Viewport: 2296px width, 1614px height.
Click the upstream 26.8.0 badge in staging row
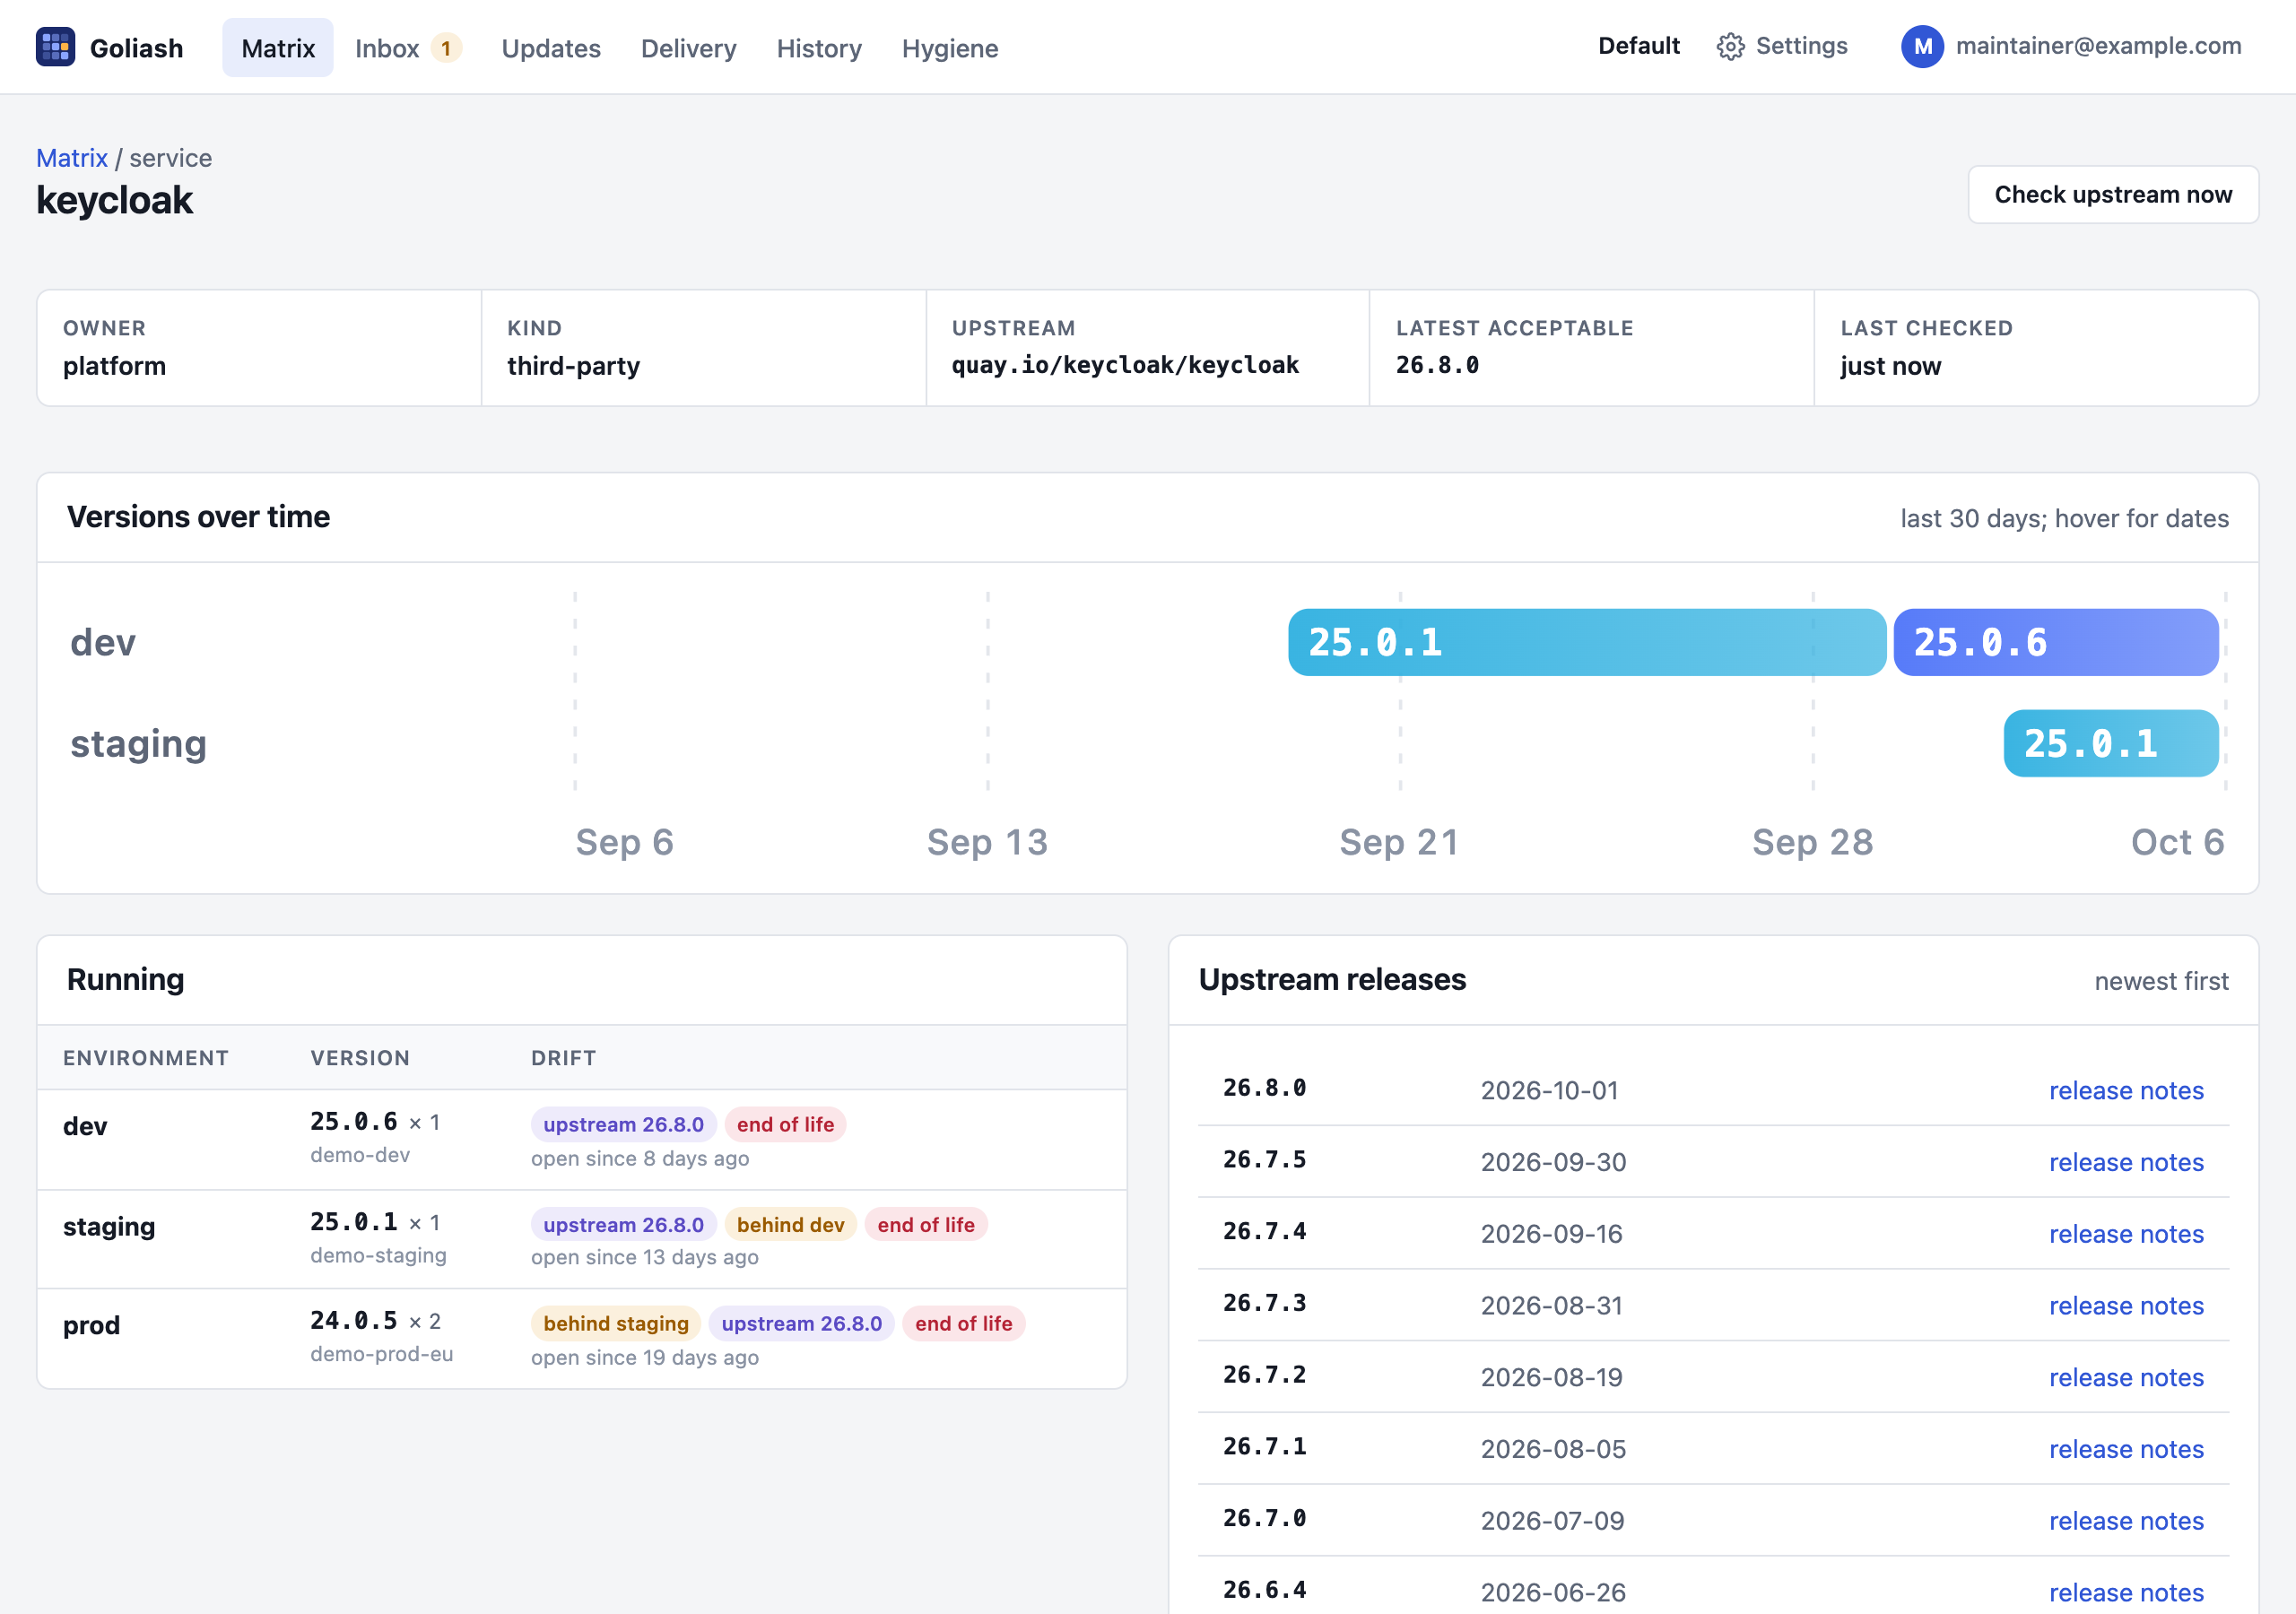pyautogui.click(x=623, y=1224)
